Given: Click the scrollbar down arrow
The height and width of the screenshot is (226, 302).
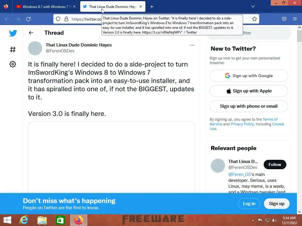Looking at the screenshot, I should [299, 212].
